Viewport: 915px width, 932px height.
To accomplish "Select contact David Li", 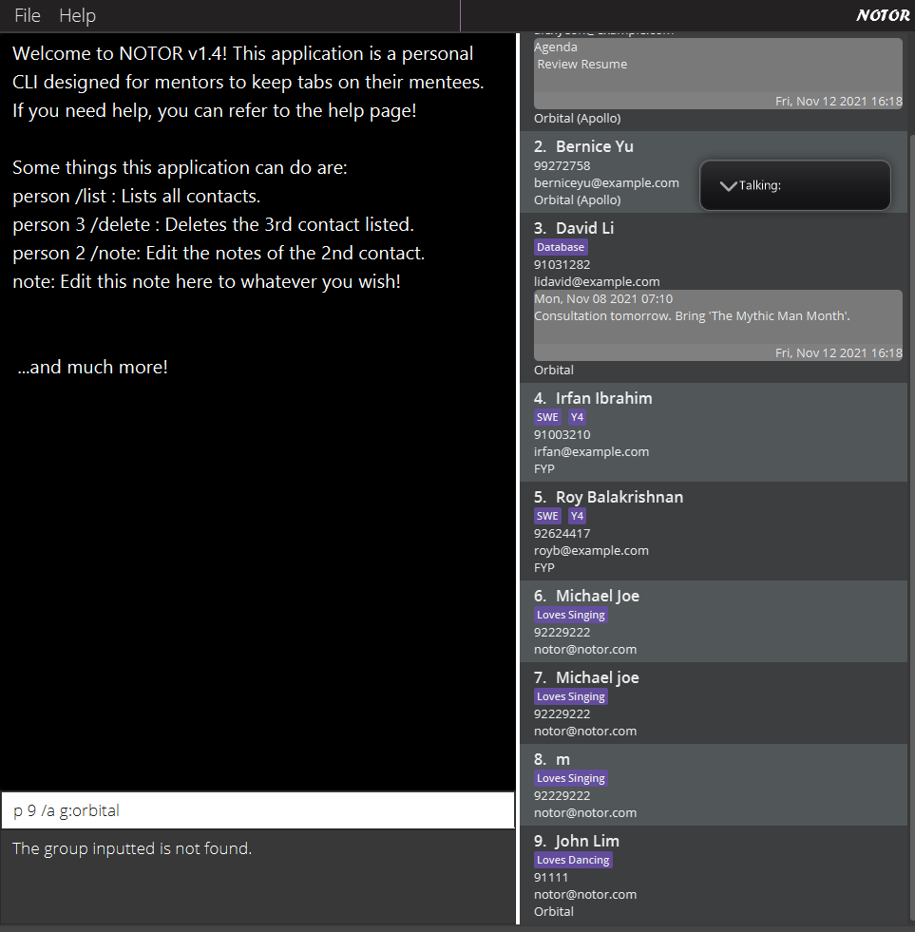I will 714,297.
